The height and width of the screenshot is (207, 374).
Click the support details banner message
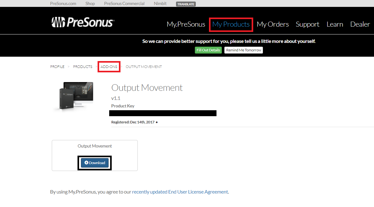click(x=229, y=41)
